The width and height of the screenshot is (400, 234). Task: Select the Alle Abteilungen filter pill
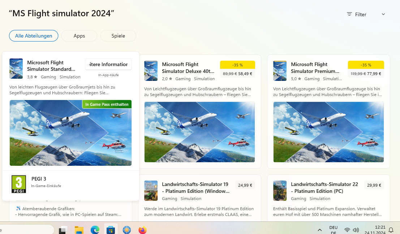(x=34, y=36)
